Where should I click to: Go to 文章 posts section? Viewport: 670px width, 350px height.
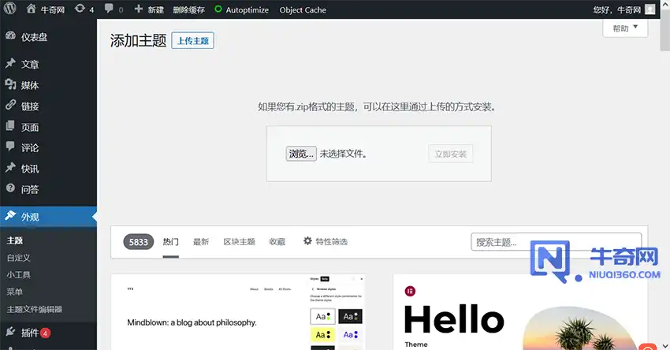coord(30,64)
